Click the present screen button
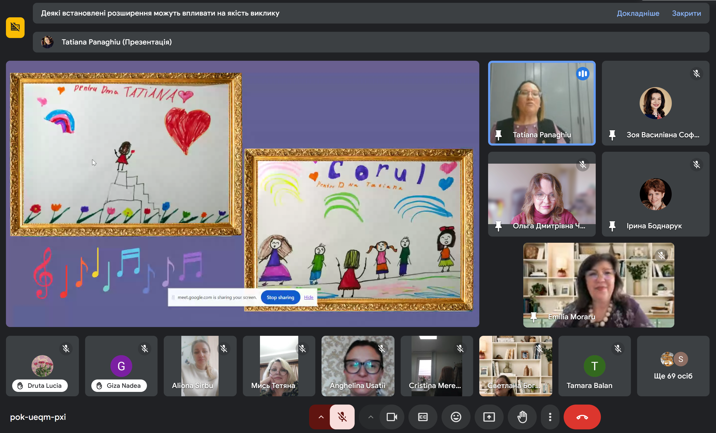Image resolution: width=716 pixels, height=433 pixels. click(489, 417)
